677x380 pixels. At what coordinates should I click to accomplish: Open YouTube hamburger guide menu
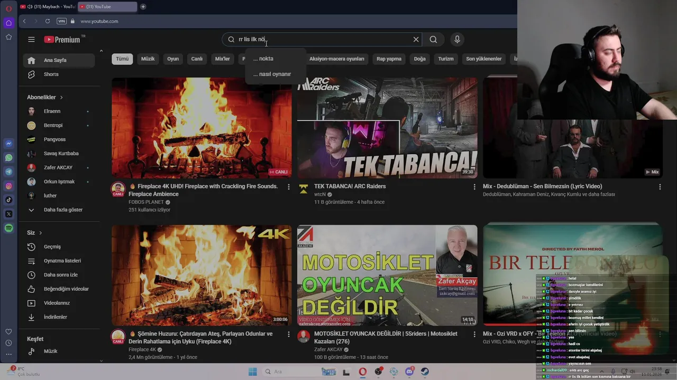click(x=31, y=40)
